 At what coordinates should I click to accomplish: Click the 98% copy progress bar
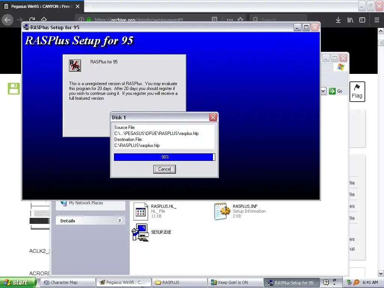tap(164, 157)
